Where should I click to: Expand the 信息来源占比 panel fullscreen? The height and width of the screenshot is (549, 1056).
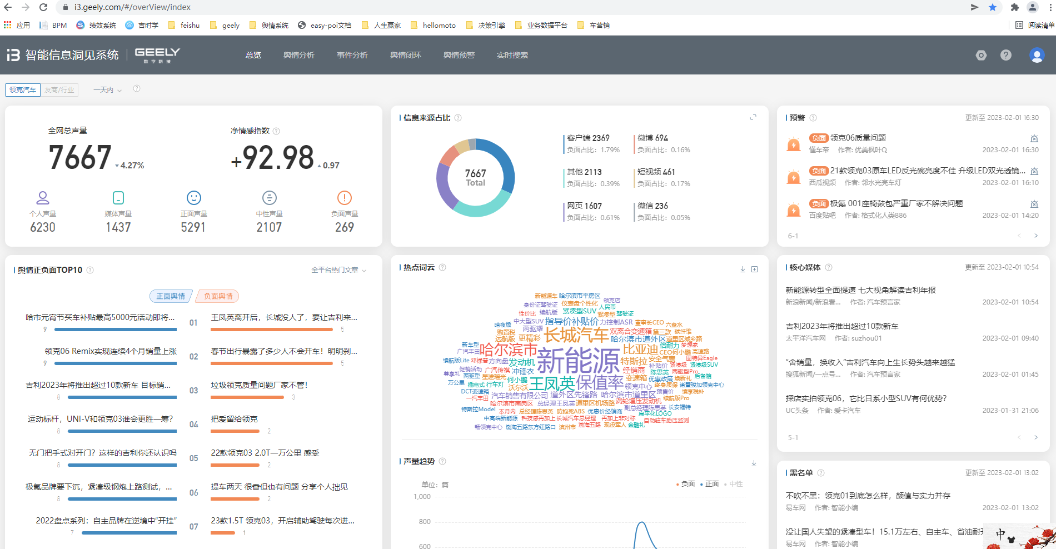pos(753,117)
